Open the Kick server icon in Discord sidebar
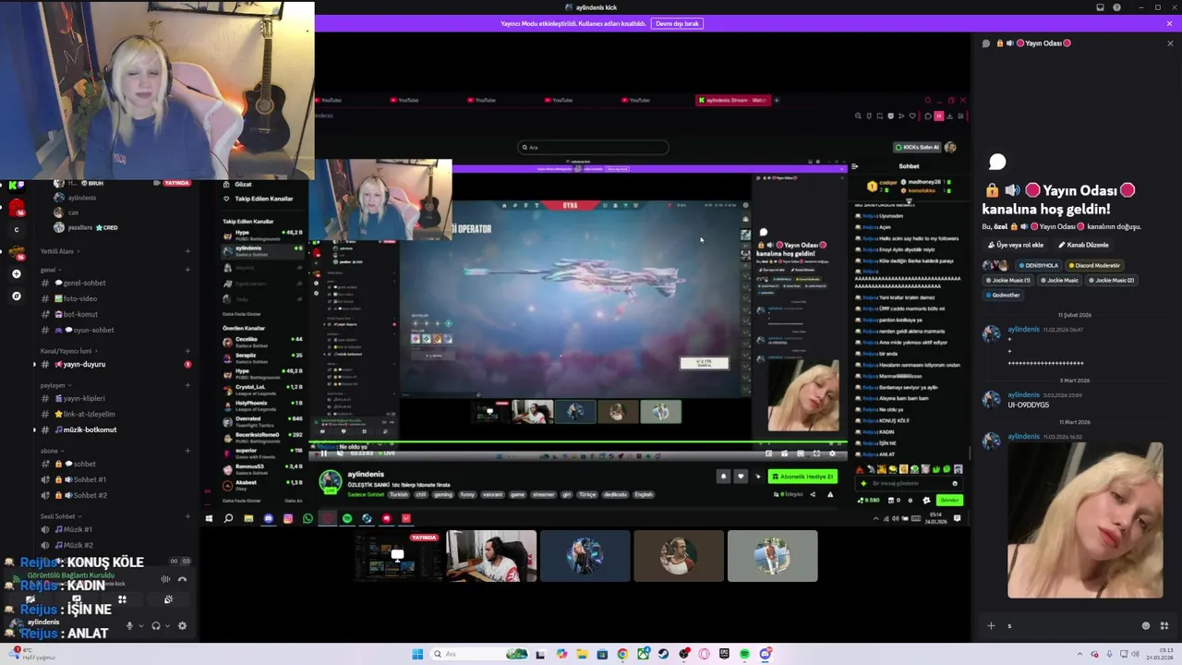1182x665 pixels. [x=16, y=185]
